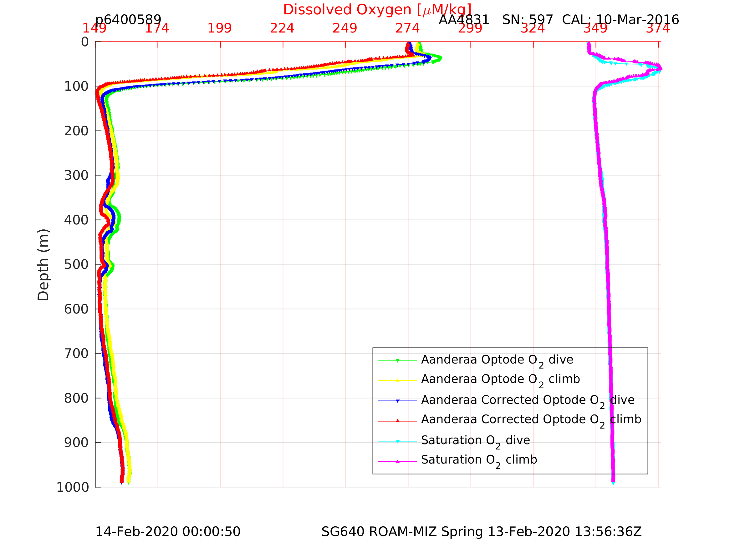Select legend entry 'Aanderaa Optode O2 dive'
The image size is (730, 547).
[x=497, y=360]
